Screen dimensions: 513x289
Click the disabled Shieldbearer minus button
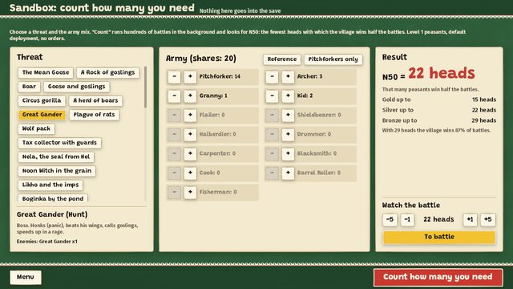pyautogui.click(x=272, y=116)
